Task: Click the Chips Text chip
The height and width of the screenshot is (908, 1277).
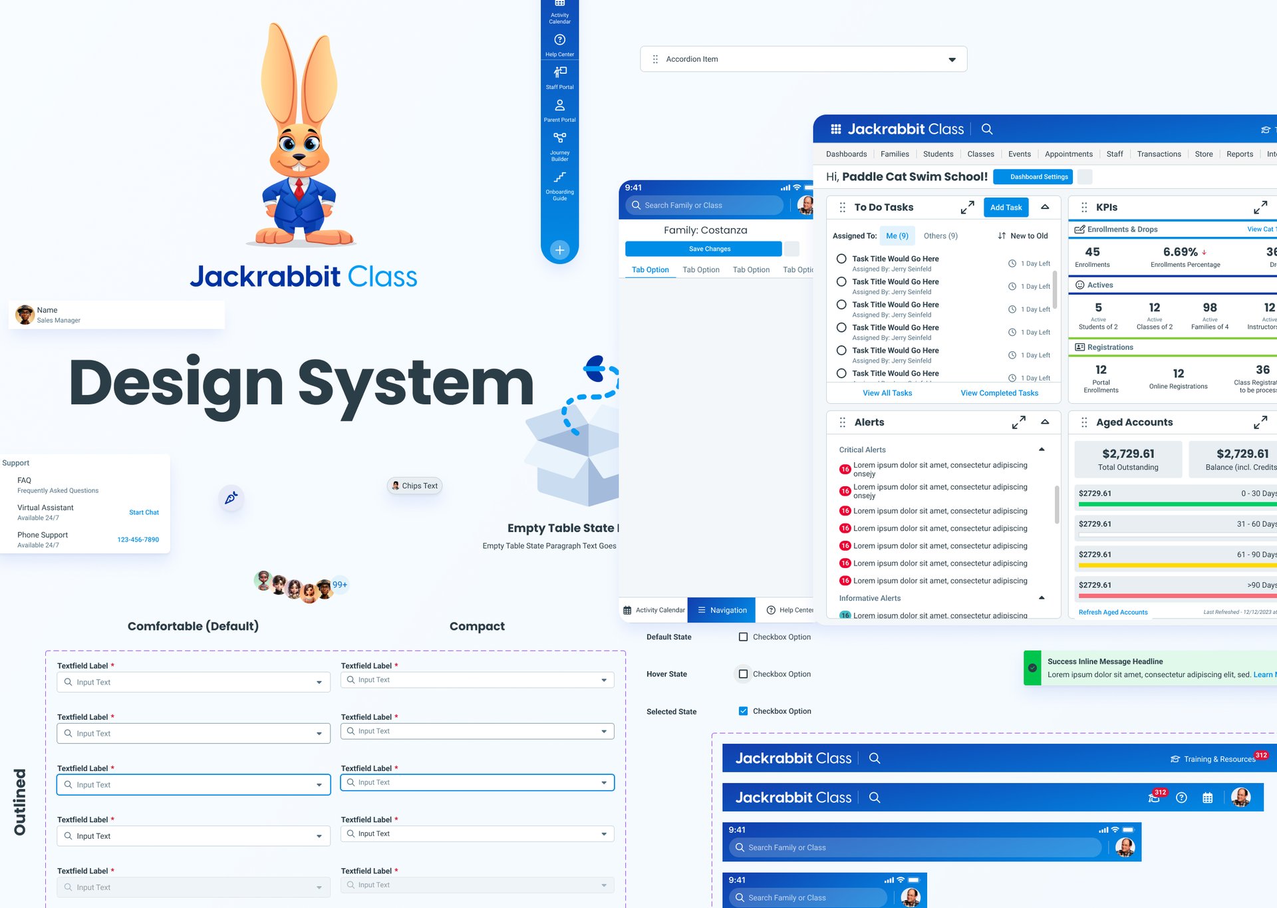Action: click(x=414, y=486)
